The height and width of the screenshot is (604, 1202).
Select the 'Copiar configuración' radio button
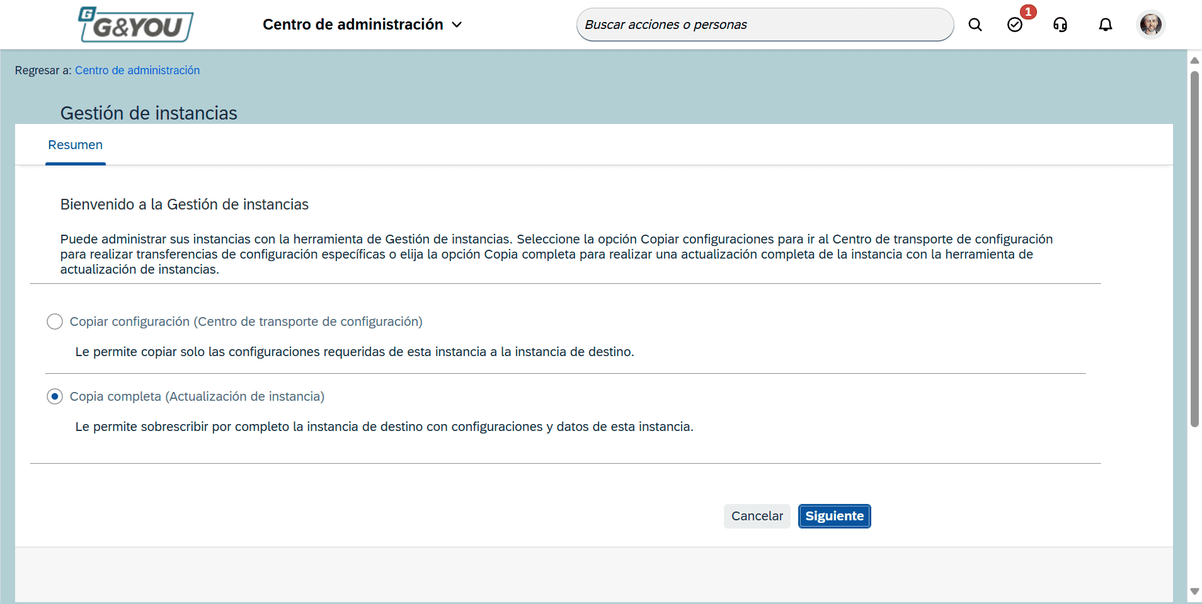pyautogui.click(x=55, y=322)
